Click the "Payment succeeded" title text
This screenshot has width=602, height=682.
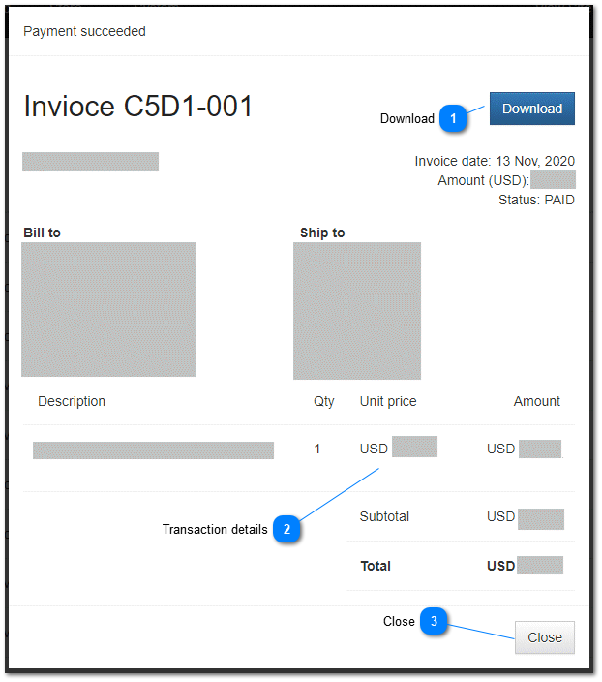coord(84,31)
